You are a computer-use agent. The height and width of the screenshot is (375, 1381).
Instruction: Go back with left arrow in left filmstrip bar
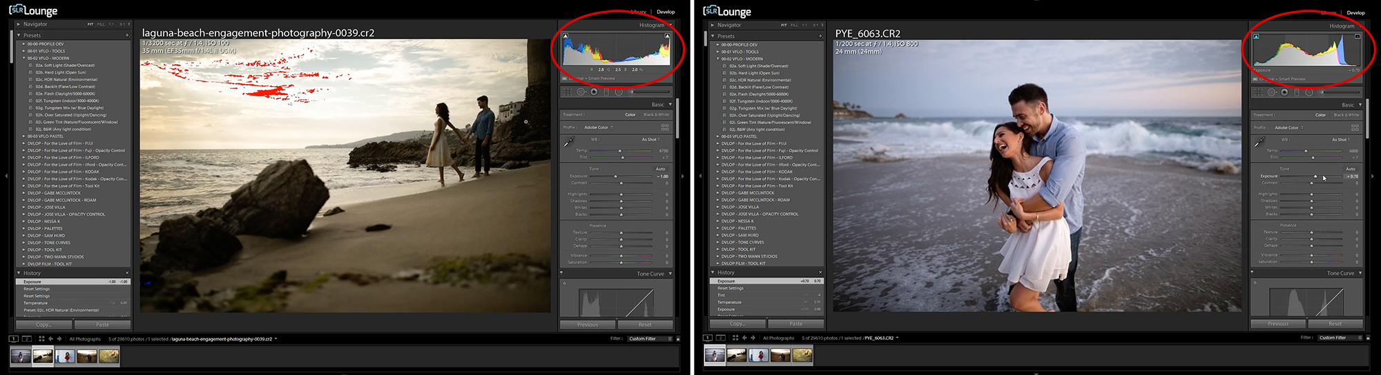coord(50,338)
